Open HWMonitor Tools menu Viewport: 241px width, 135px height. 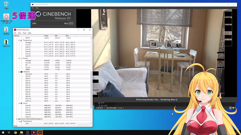[x=24, y=33]
